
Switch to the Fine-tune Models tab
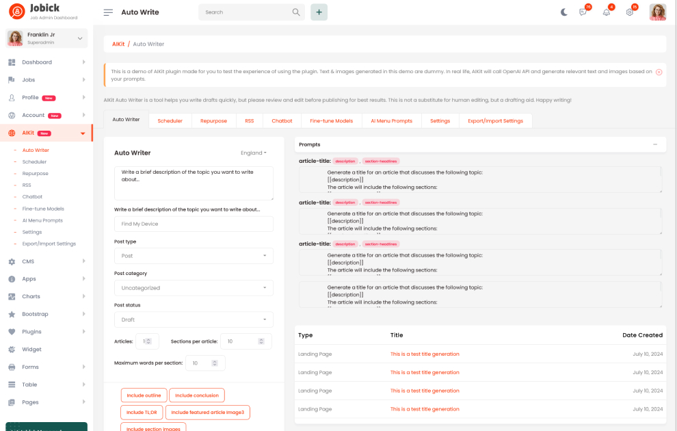[331, 121]
